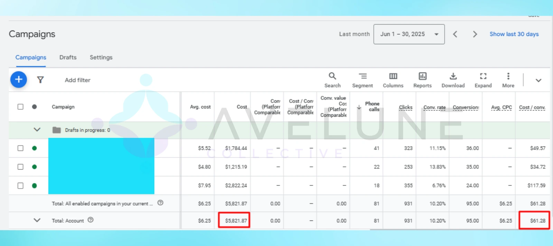The width and height of the screenshot is (553, 246).
Task: Click the $1,215.19 cost cell
Action: [x=236, y=167]
